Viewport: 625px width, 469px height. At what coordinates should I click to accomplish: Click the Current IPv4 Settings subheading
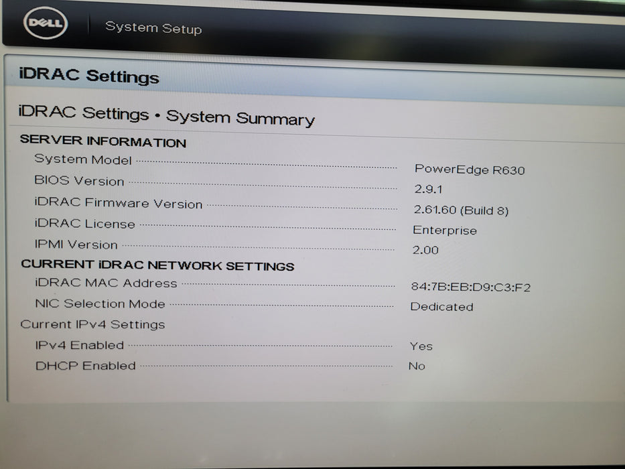92,324
